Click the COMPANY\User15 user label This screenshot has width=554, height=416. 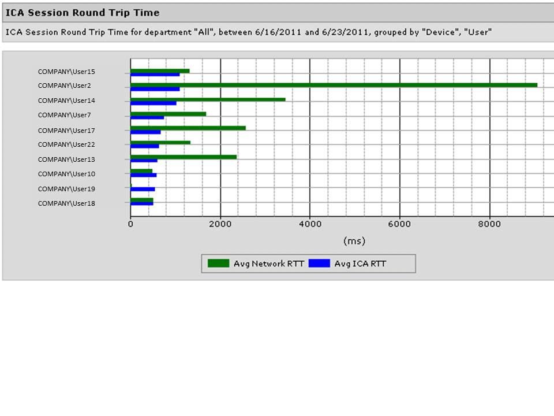pyautogui.click(x=66, y=72)
